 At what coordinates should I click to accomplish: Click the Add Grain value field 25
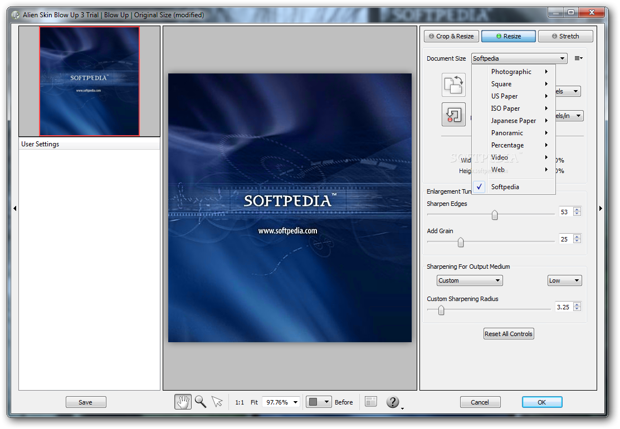pos(566,239)
